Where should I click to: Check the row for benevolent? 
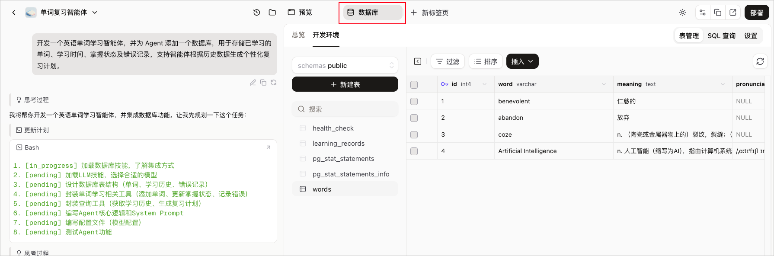pyautogui.click(x=414, y=101)
